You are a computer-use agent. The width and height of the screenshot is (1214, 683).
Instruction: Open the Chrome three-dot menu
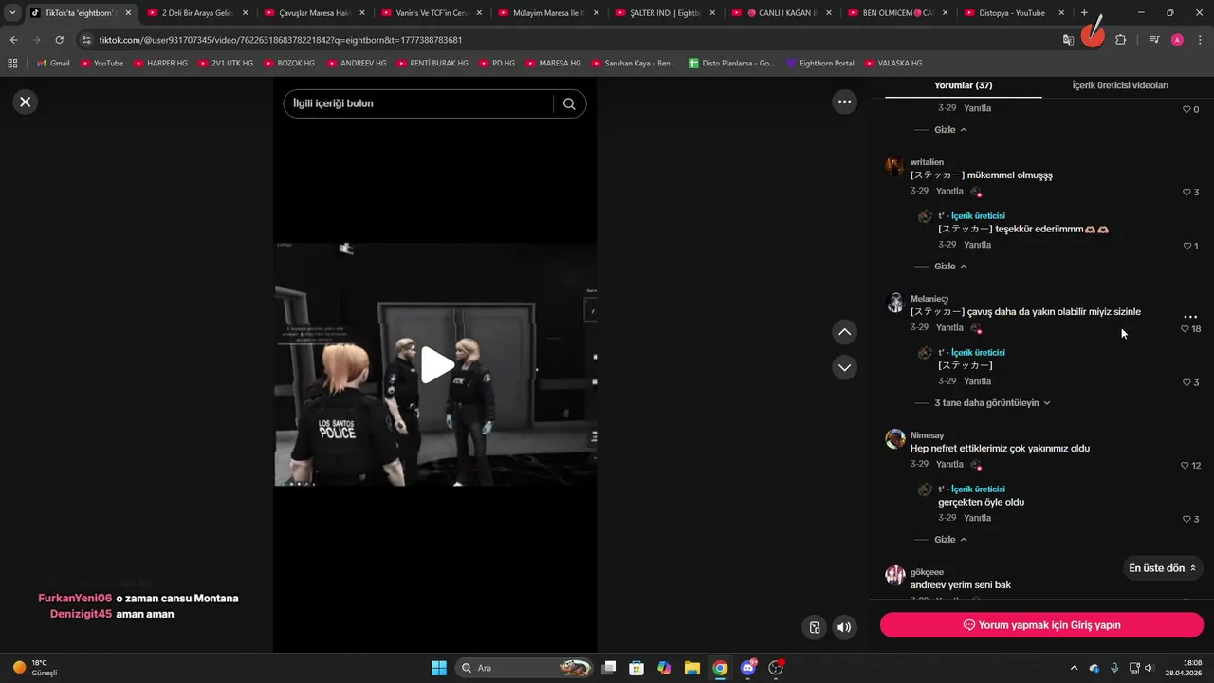pyautogui.click(x=1200, y=40)
